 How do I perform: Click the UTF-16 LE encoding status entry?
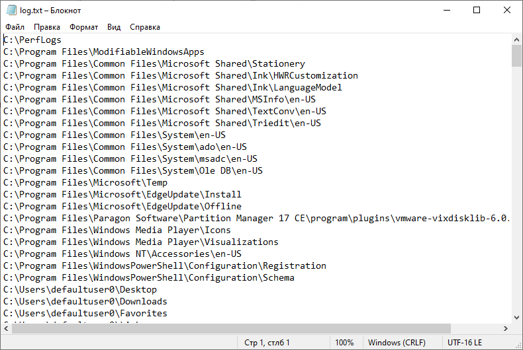(x=465, y=342)
